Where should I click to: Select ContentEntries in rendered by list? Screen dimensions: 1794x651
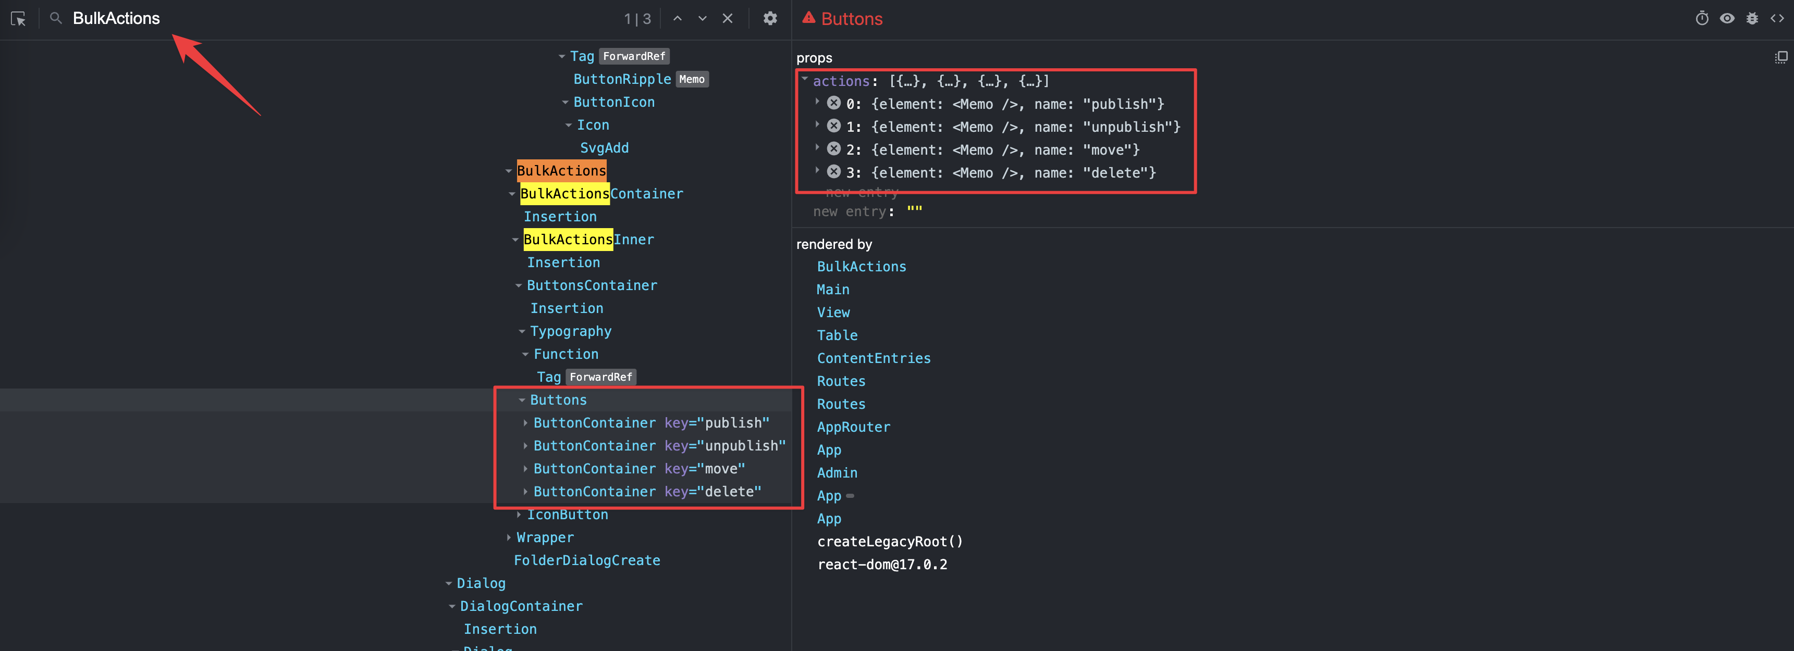(x=874, y=357)
